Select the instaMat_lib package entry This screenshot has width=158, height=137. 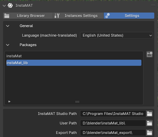(74, 63)
